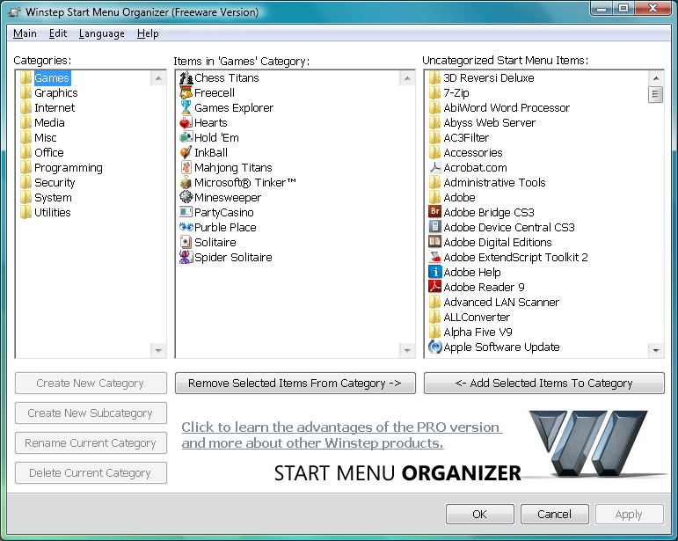678x541 pixels.
Task: Open the Language menu
Action: click(x=102, y=33)
